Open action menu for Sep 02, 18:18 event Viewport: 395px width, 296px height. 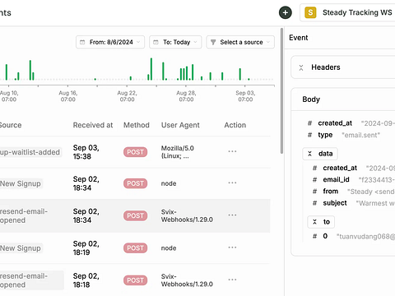click(232, 280)
